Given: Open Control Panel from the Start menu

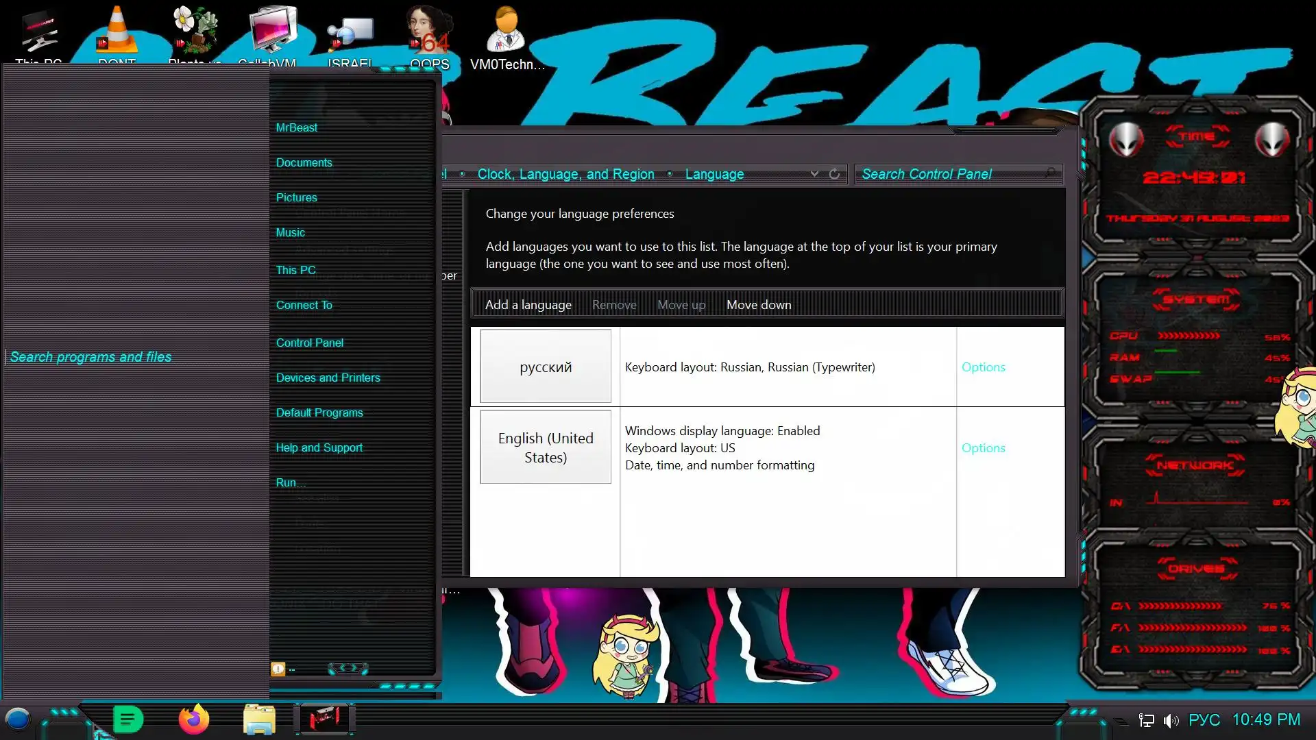Looking at the screenshot, I should click(309, 343).
